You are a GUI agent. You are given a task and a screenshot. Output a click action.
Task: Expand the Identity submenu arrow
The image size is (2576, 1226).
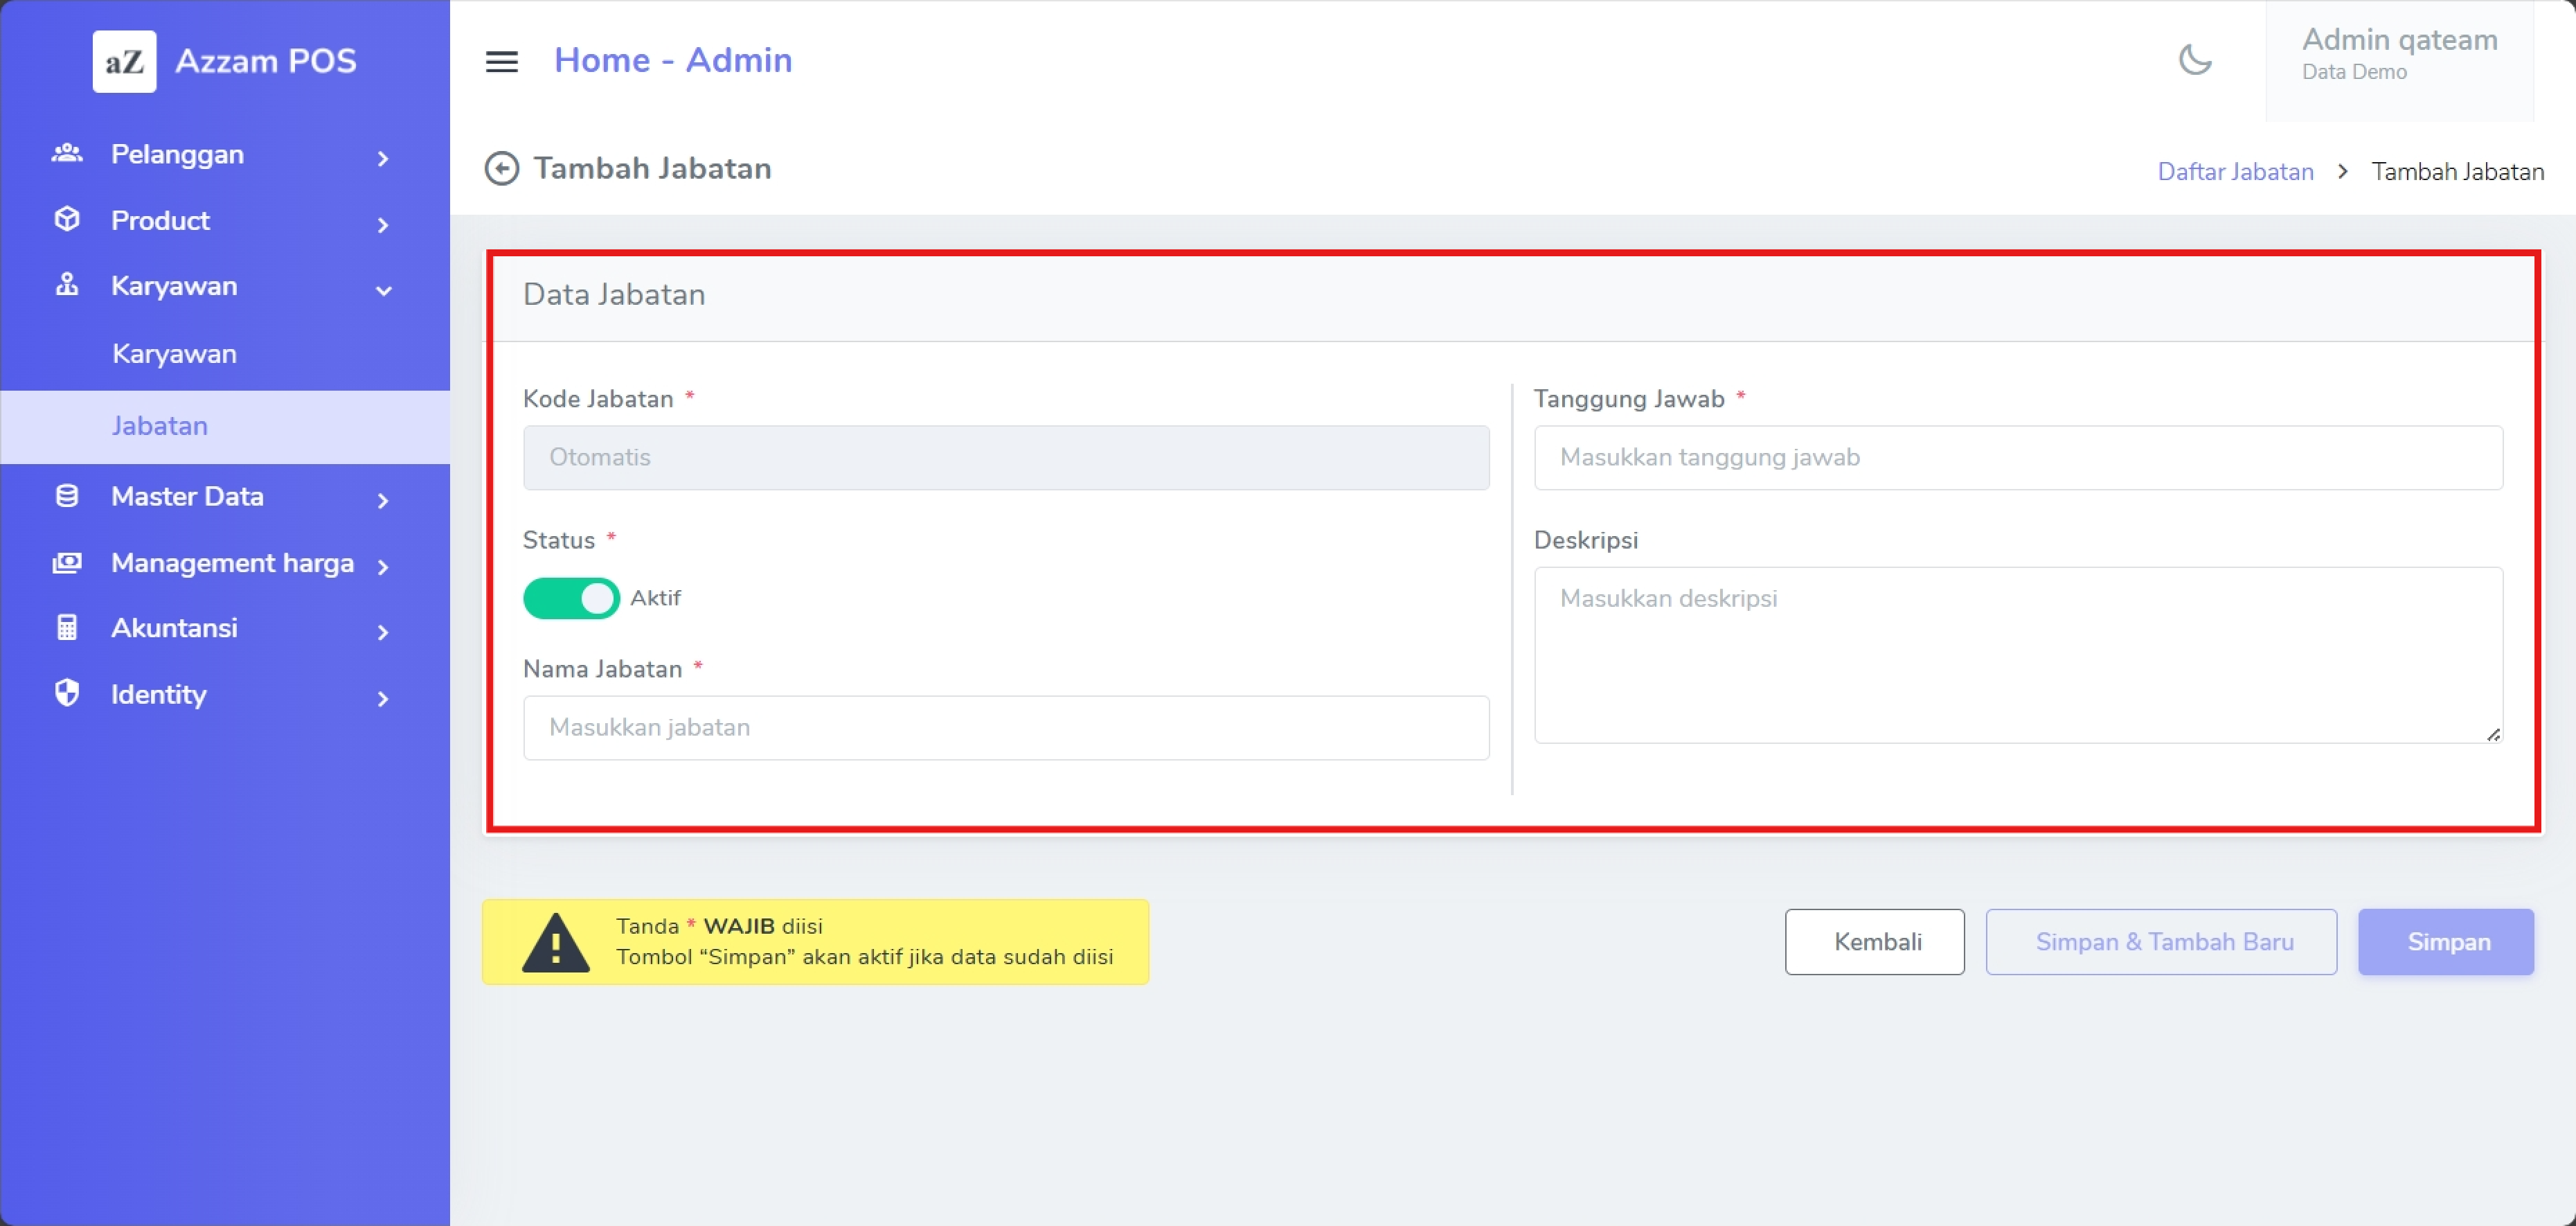383,698
